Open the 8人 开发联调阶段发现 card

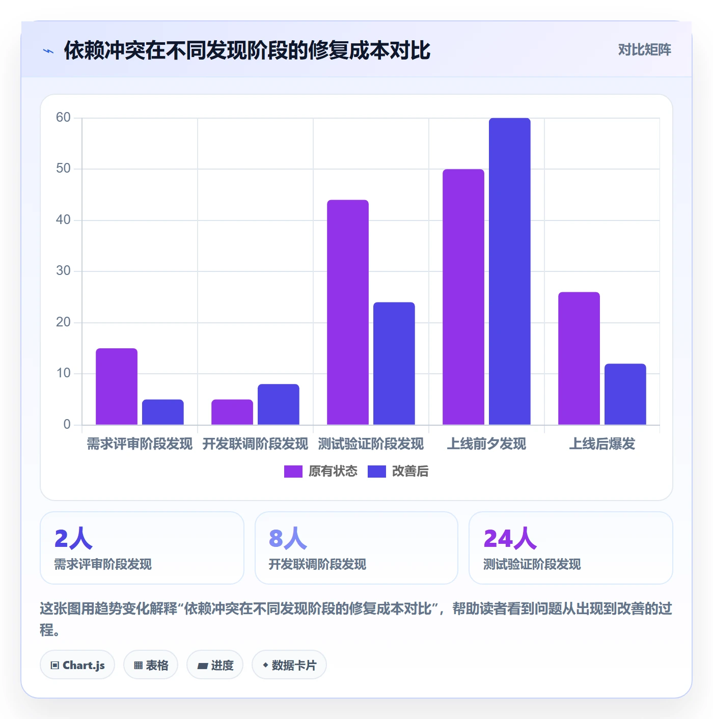point(356,548)
